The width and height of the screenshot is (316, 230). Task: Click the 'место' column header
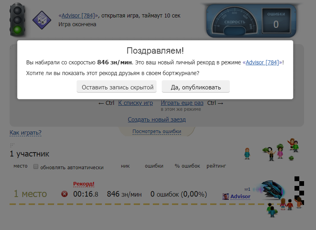pyautogui.click(x=20, y=166)
